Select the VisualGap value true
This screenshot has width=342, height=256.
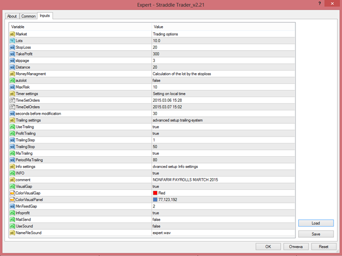coord(156,187)
